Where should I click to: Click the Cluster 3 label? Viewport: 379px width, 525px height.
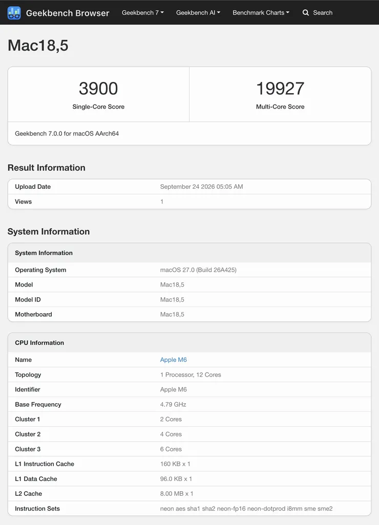click(x=28, y=449)
